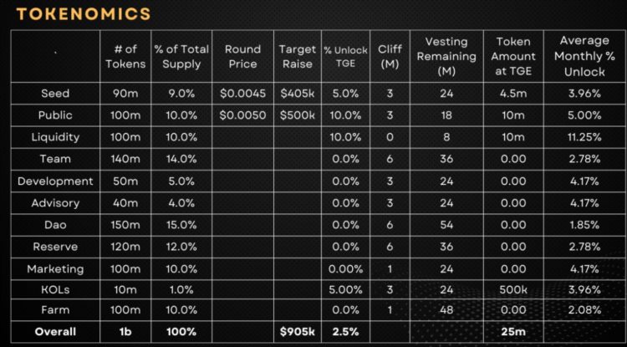Select the Dao row label
Viewport: 627px width, 347px height.
[x=55, y=226]
